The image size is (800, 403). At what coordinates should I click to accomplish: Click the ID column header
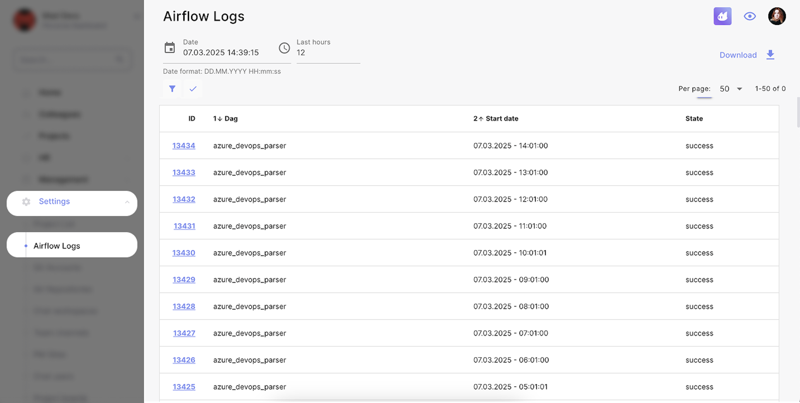point(191,119)
